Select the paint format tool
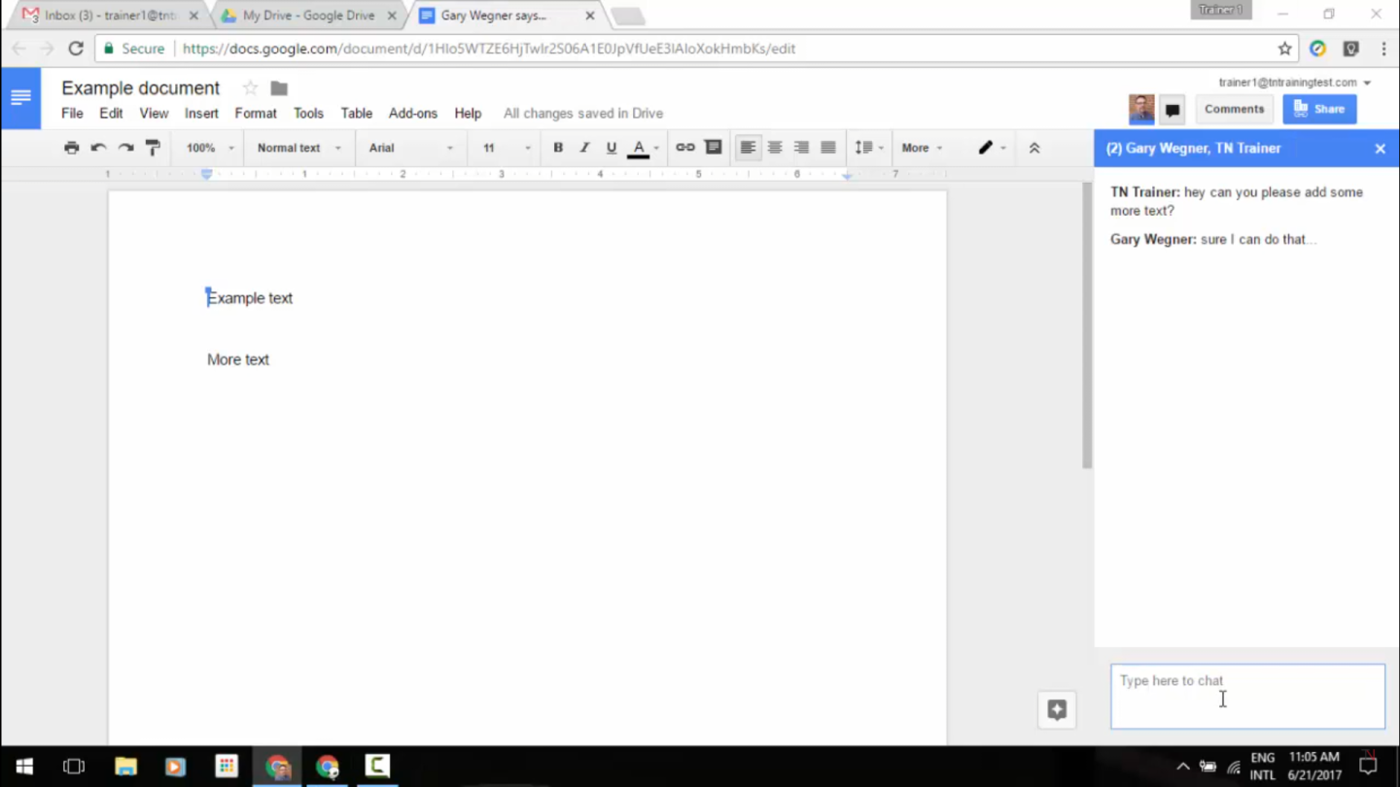The height and width of the screenshot is (787, 1400). pyautogui.click(x=153, y=148)
